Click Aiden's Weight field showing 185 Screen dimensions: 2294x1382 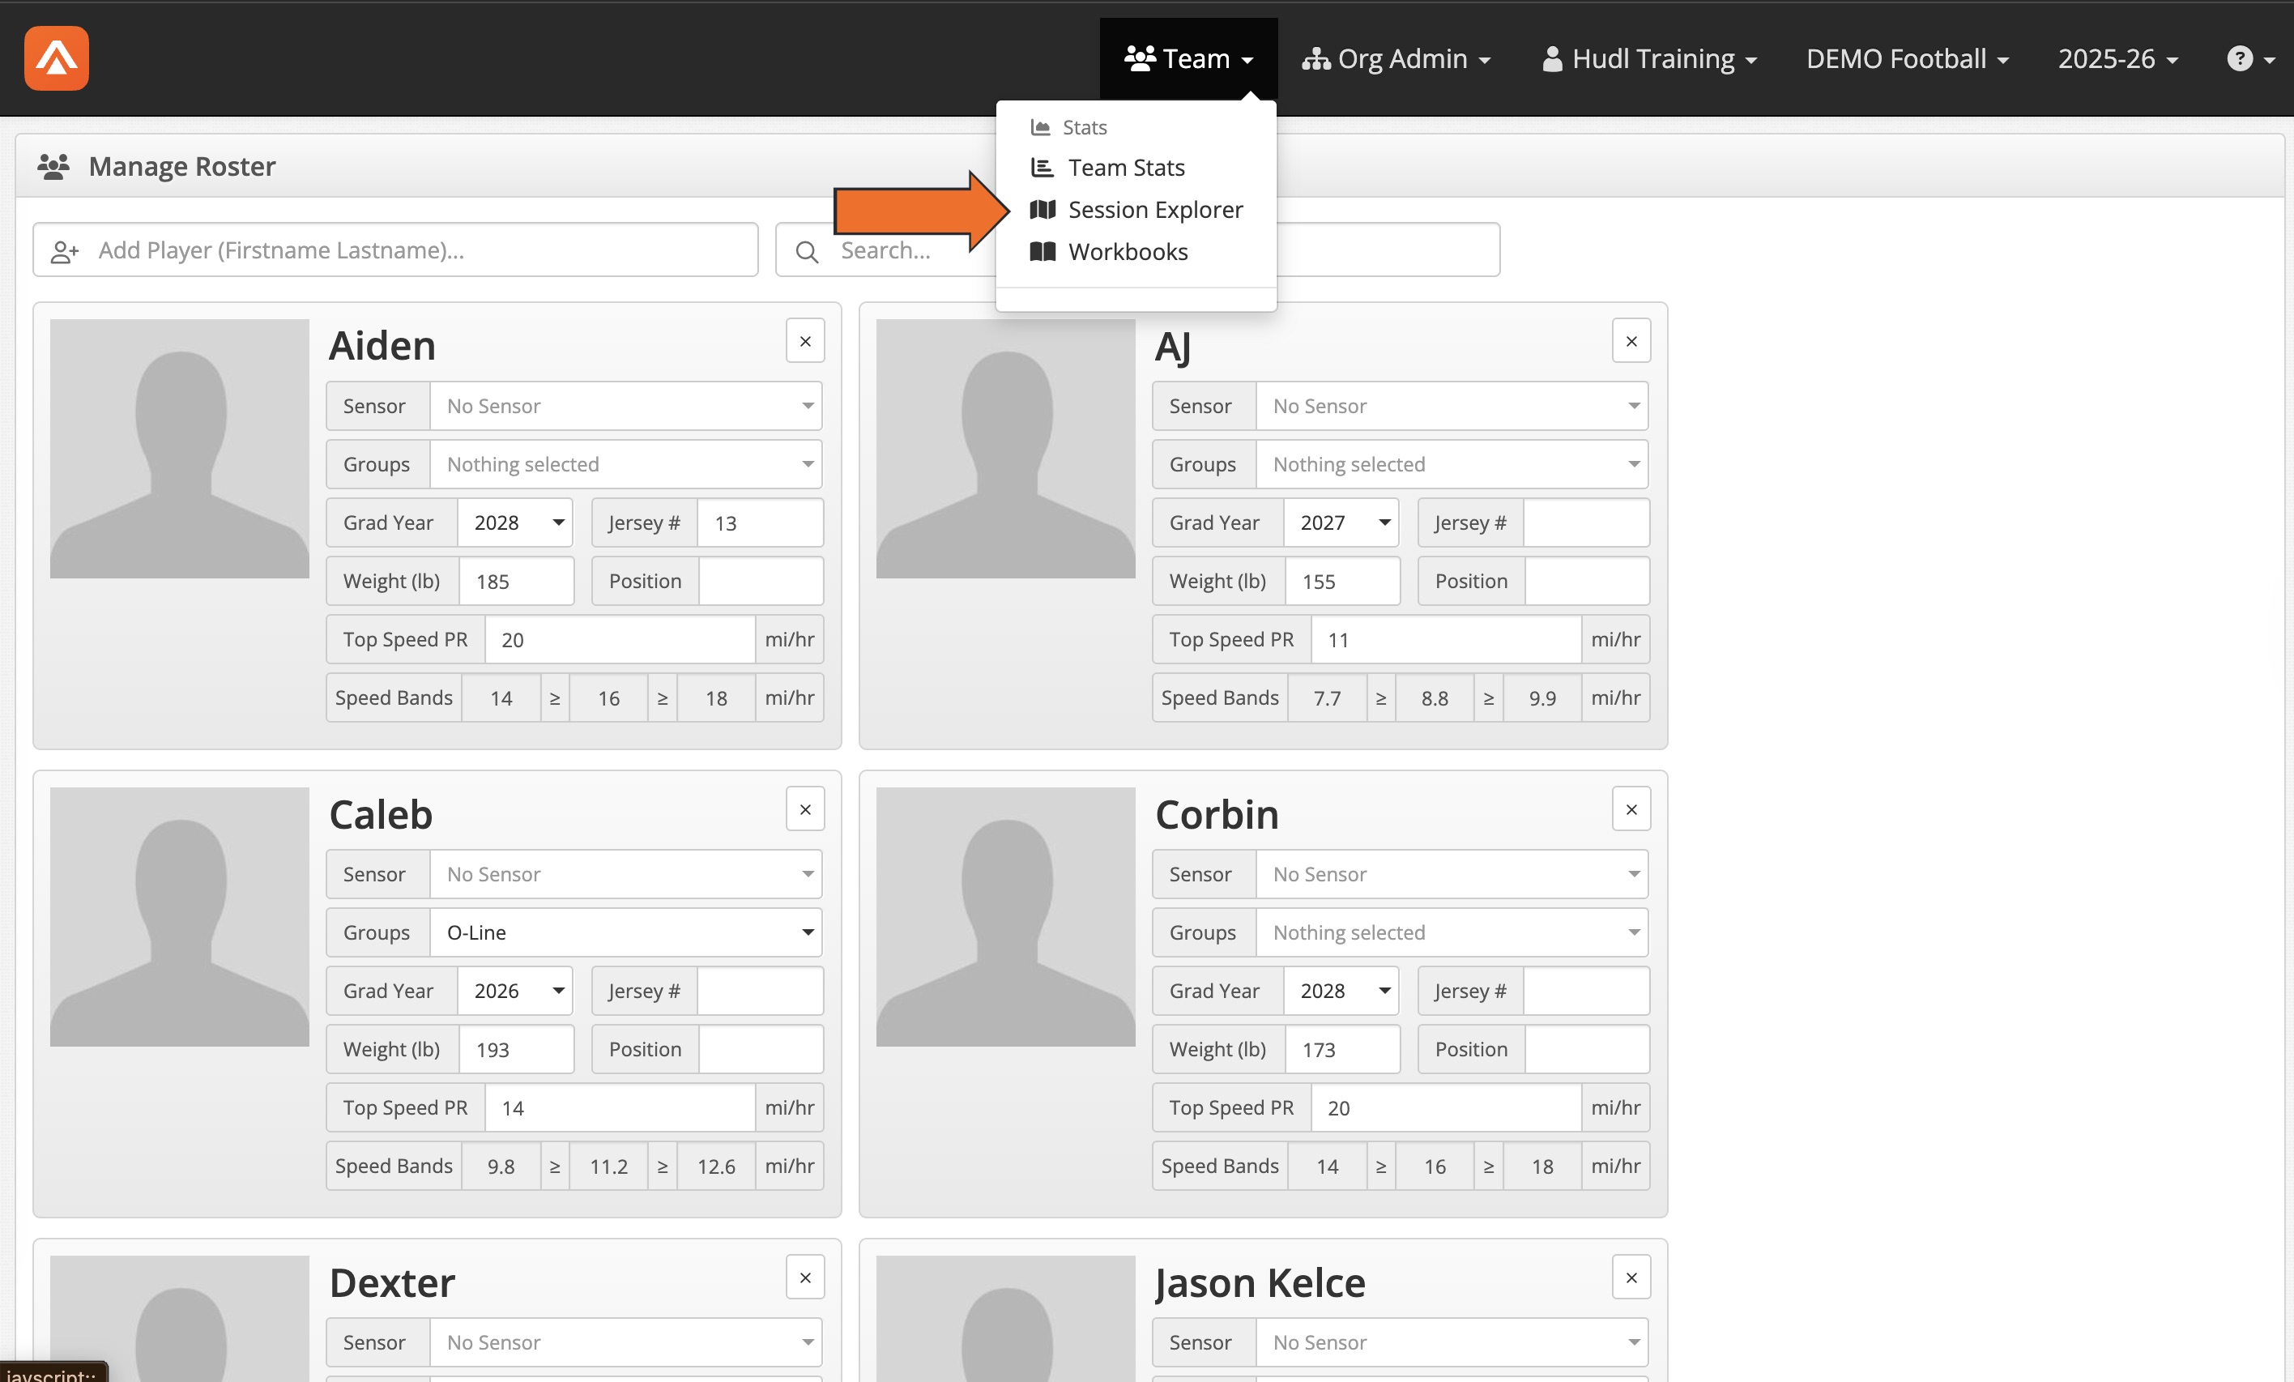point(516,581)
